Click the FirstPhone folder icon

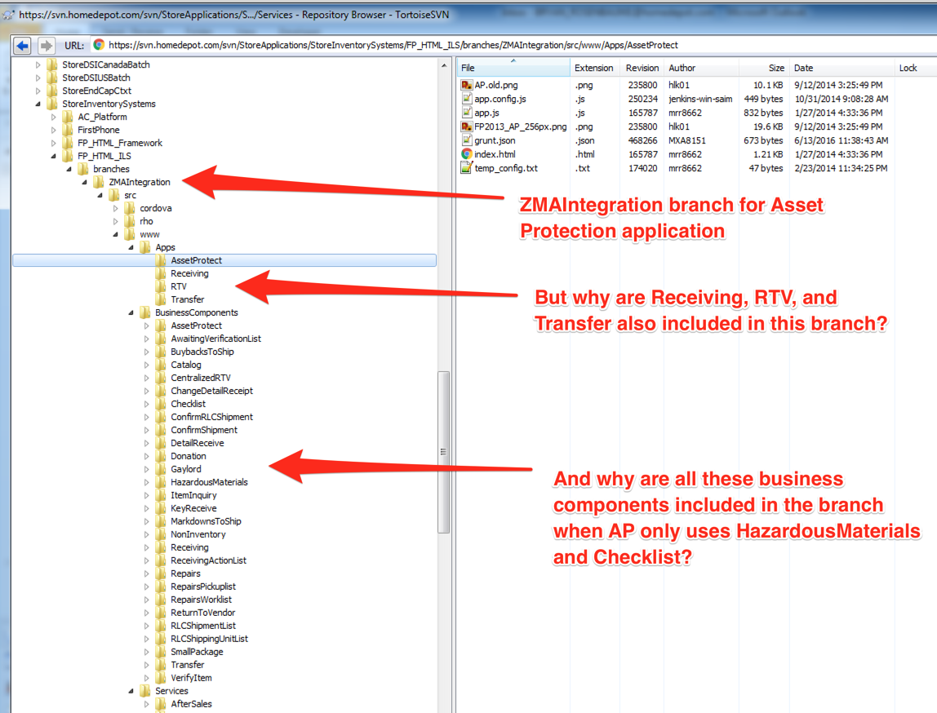click(x=68, y=131)
